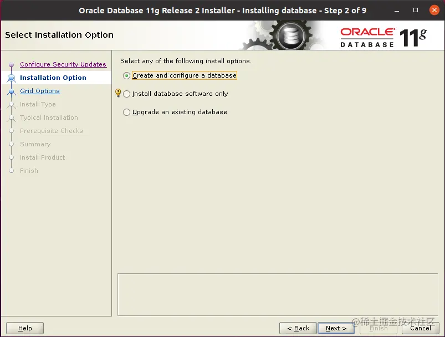The image size is (445, 337).
Task: Proceed with the Next button
Action: (x=336, y=328)
